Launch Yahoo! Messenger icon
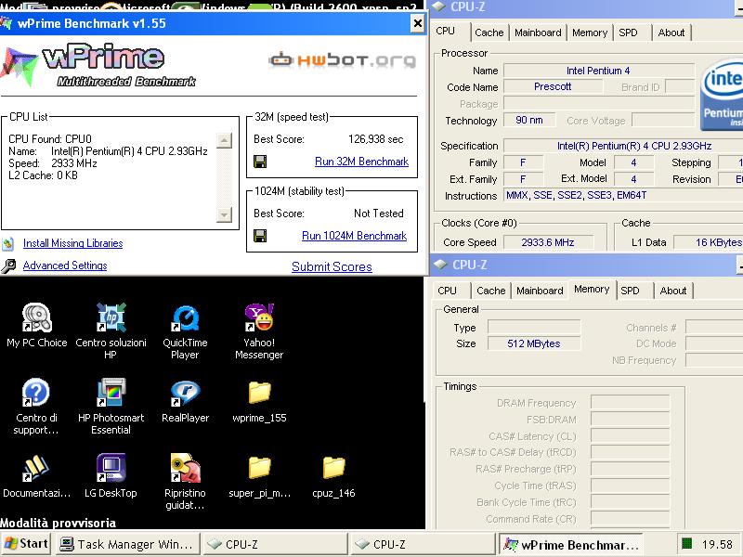The height and width of the screenshot is (557, 743). coord(259,331)
